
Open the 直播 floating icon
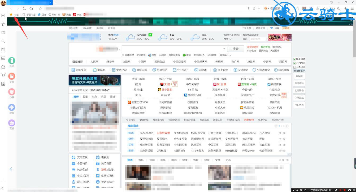tap(12, 123)
